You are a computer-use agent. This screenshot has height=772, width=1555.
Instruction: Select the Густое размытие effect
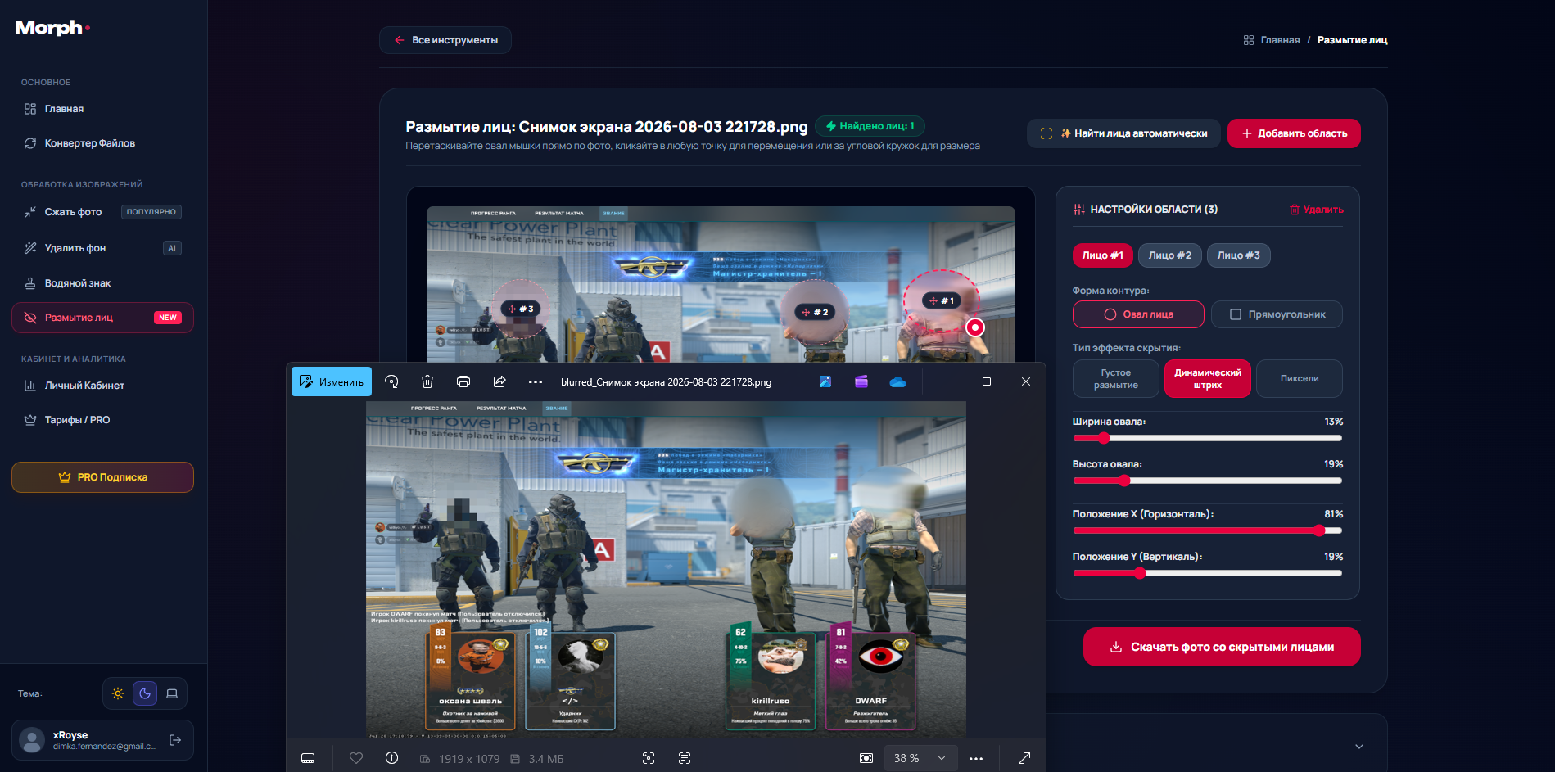coord(1116,378)
